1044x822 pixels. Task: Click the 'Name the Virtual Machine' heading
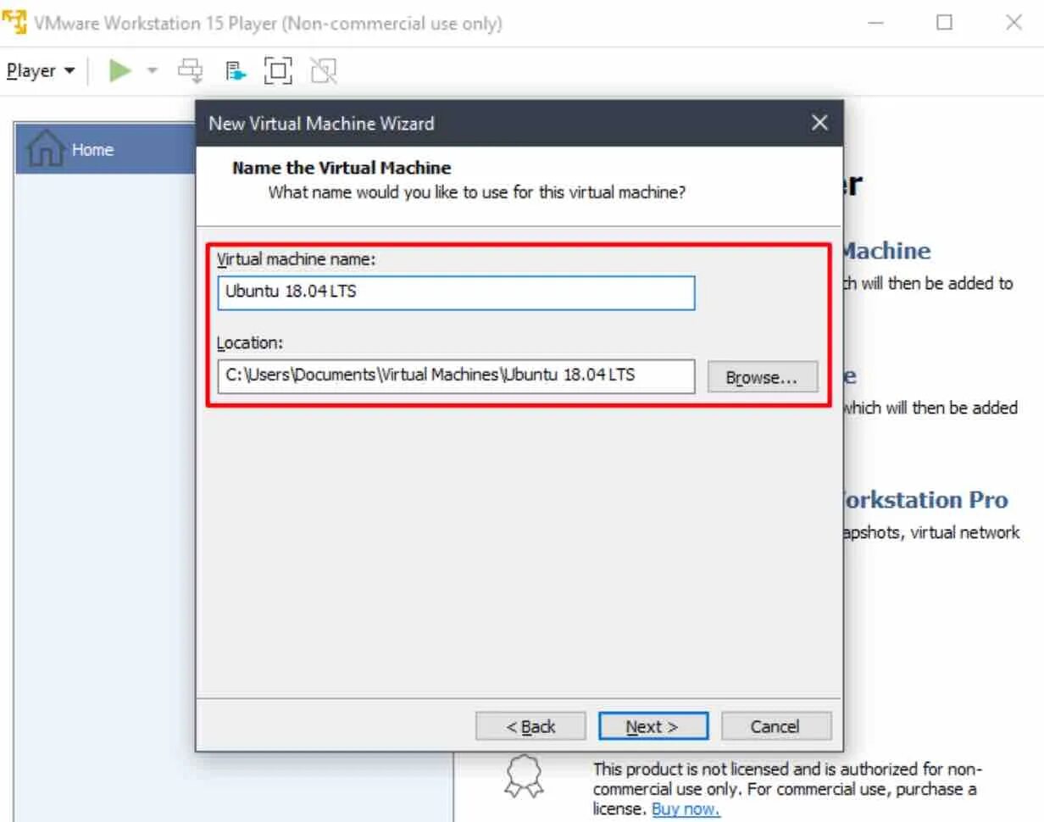tap(342, 167)
